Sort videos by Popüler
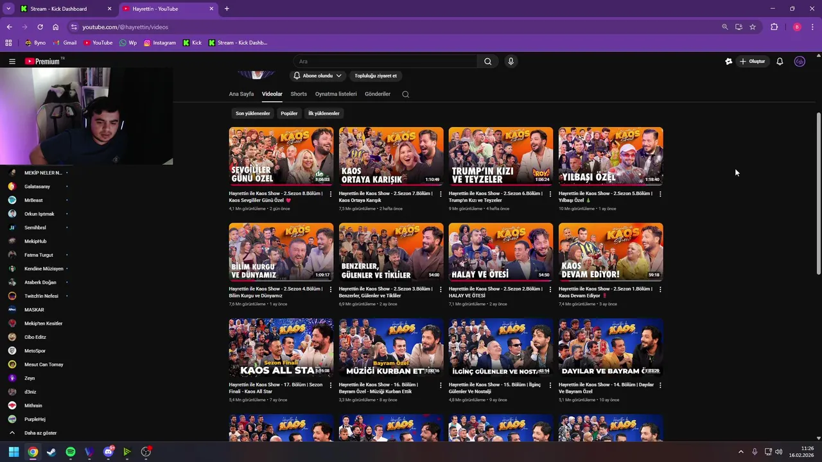 click(289, 114)
